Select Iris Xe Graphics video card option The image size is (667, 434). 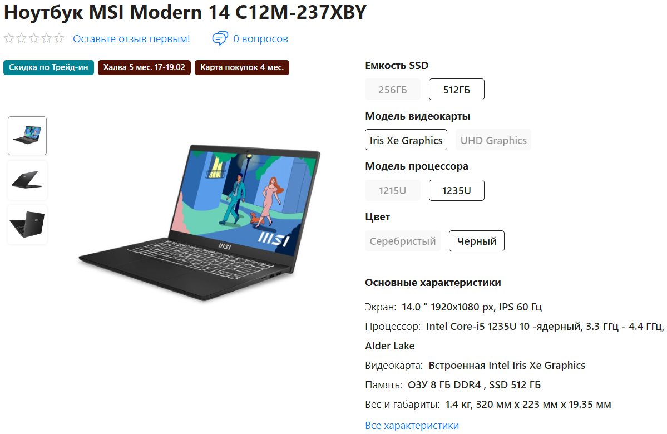406,140
